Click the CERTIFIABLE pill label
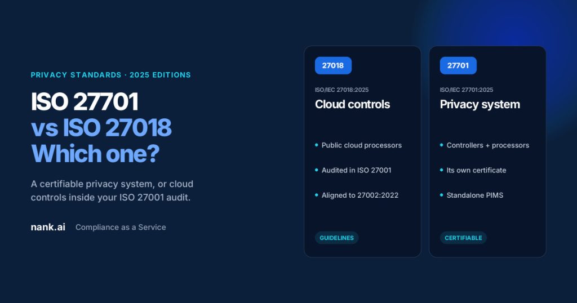Image resolution: width=577 pixels, height=303 pixels. click(463, 238)
